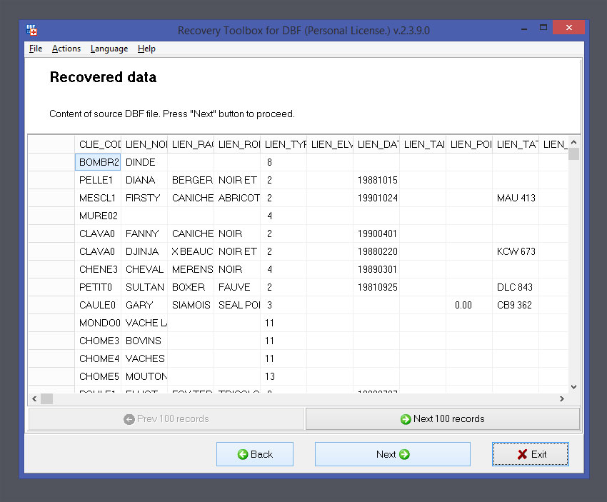607x502 pixels.
Task: Select the KCW 673 cell
Action: 516,251
